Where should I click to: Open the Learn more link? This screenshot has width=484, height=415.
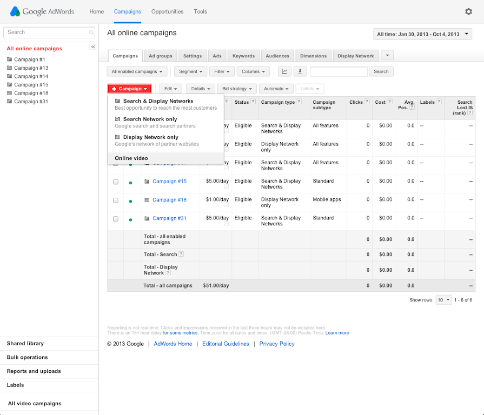pos(337,333)
